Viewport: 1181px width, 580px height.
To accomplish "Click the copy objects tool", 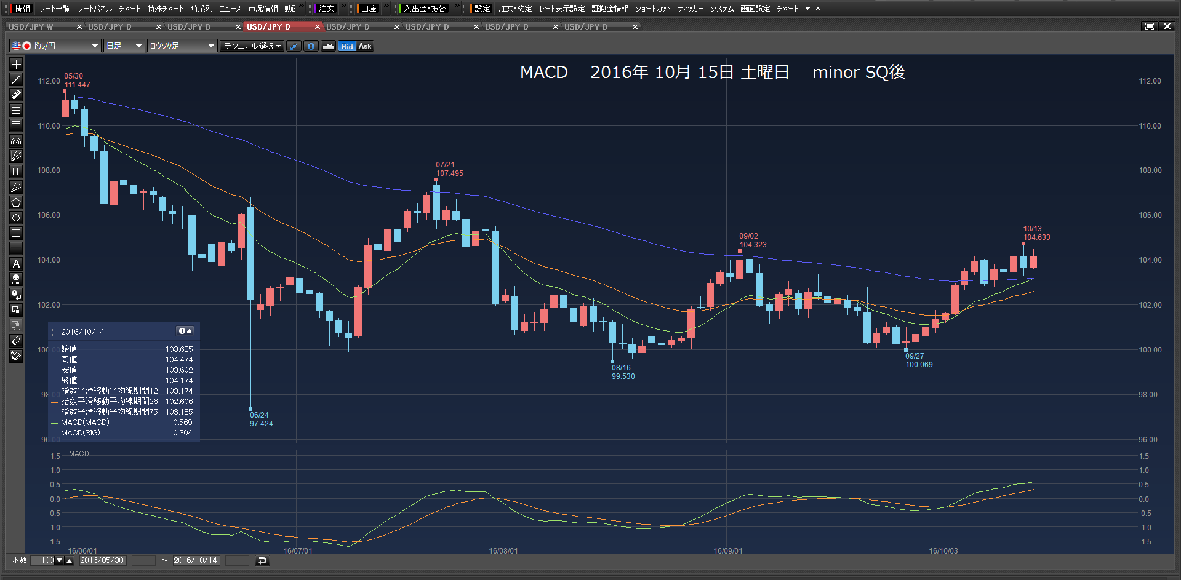I will coord(16,310).
